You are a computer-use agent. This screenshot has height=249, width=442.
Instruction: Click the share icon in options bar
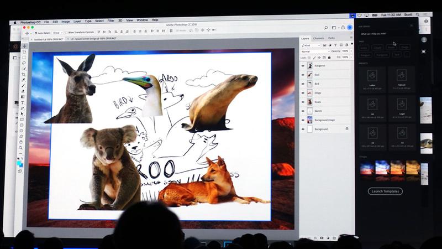click(x=343, y=27)
